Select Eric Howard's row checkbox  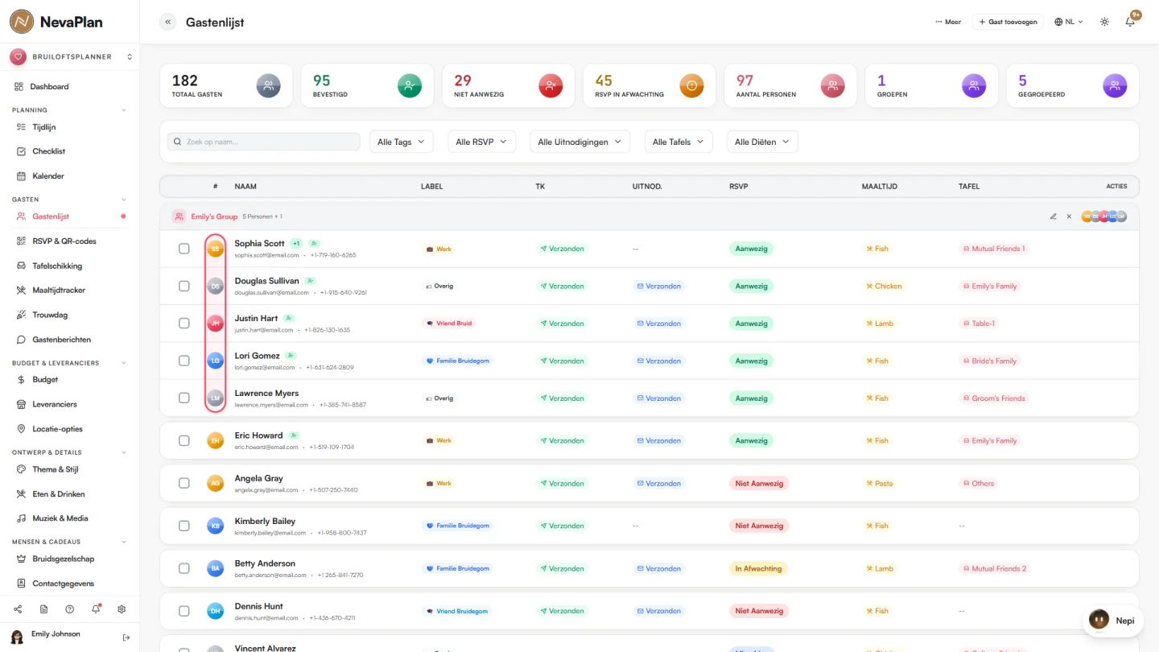click(184, 440)
